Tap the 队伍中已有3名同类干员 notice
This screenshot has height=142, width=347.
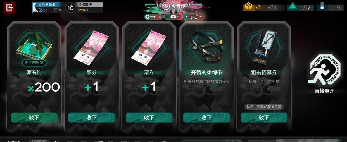pyautogui.click(x=264, y=107)
